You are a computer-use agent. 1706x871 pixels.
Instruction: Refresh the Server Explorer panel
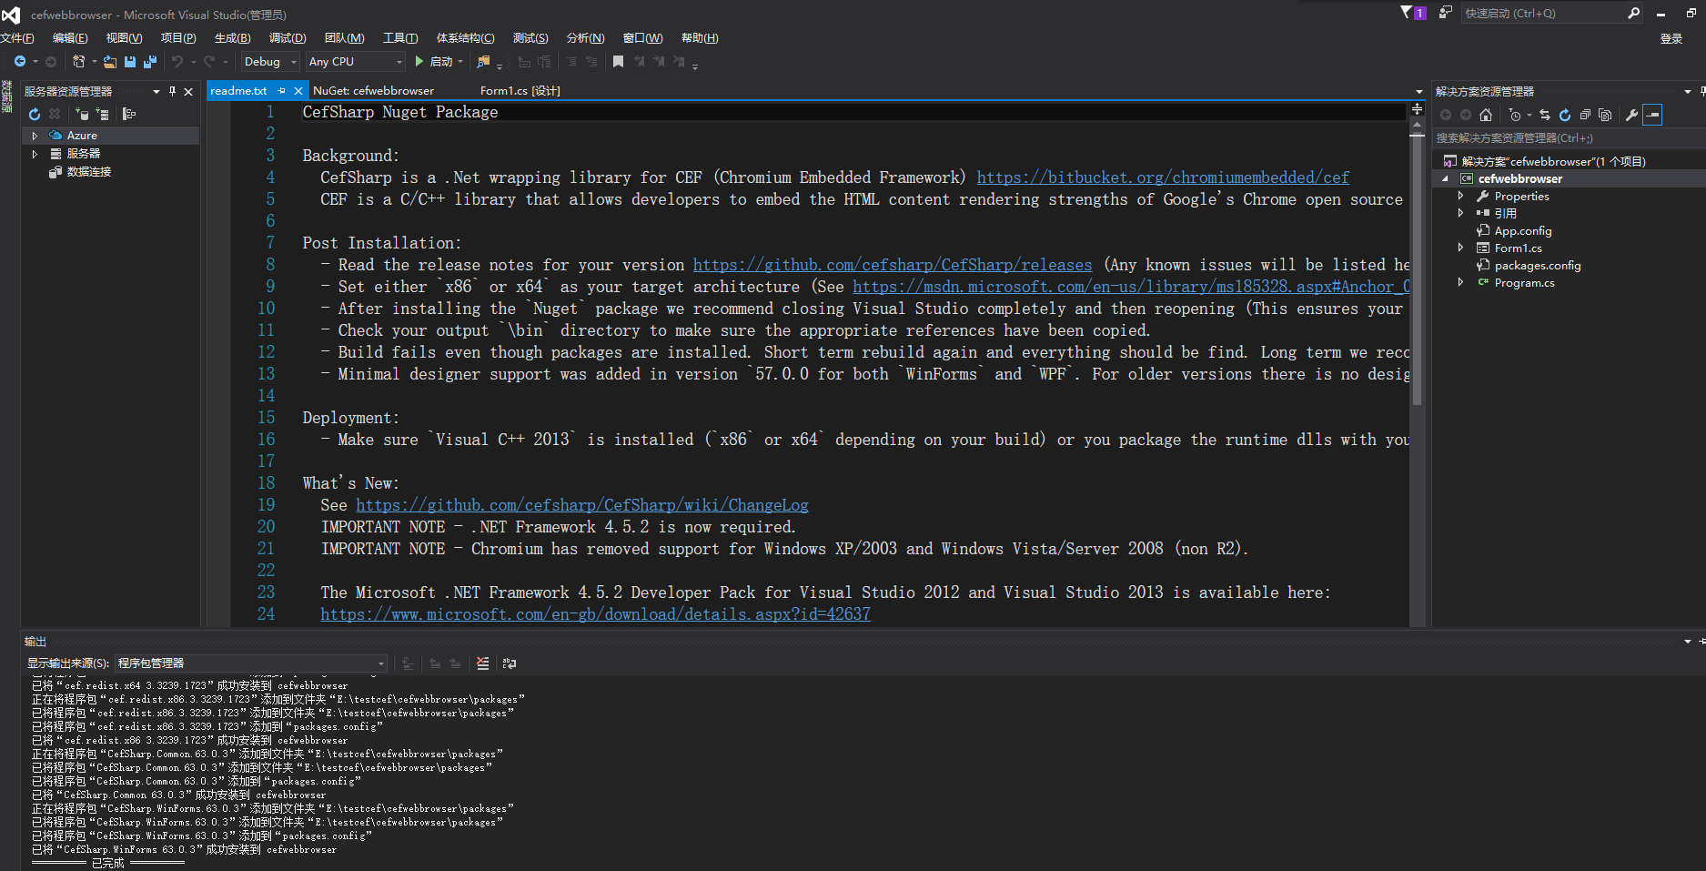35,114
